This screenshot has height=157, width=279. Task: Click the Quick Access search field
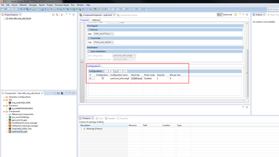[x=273, y=9]
